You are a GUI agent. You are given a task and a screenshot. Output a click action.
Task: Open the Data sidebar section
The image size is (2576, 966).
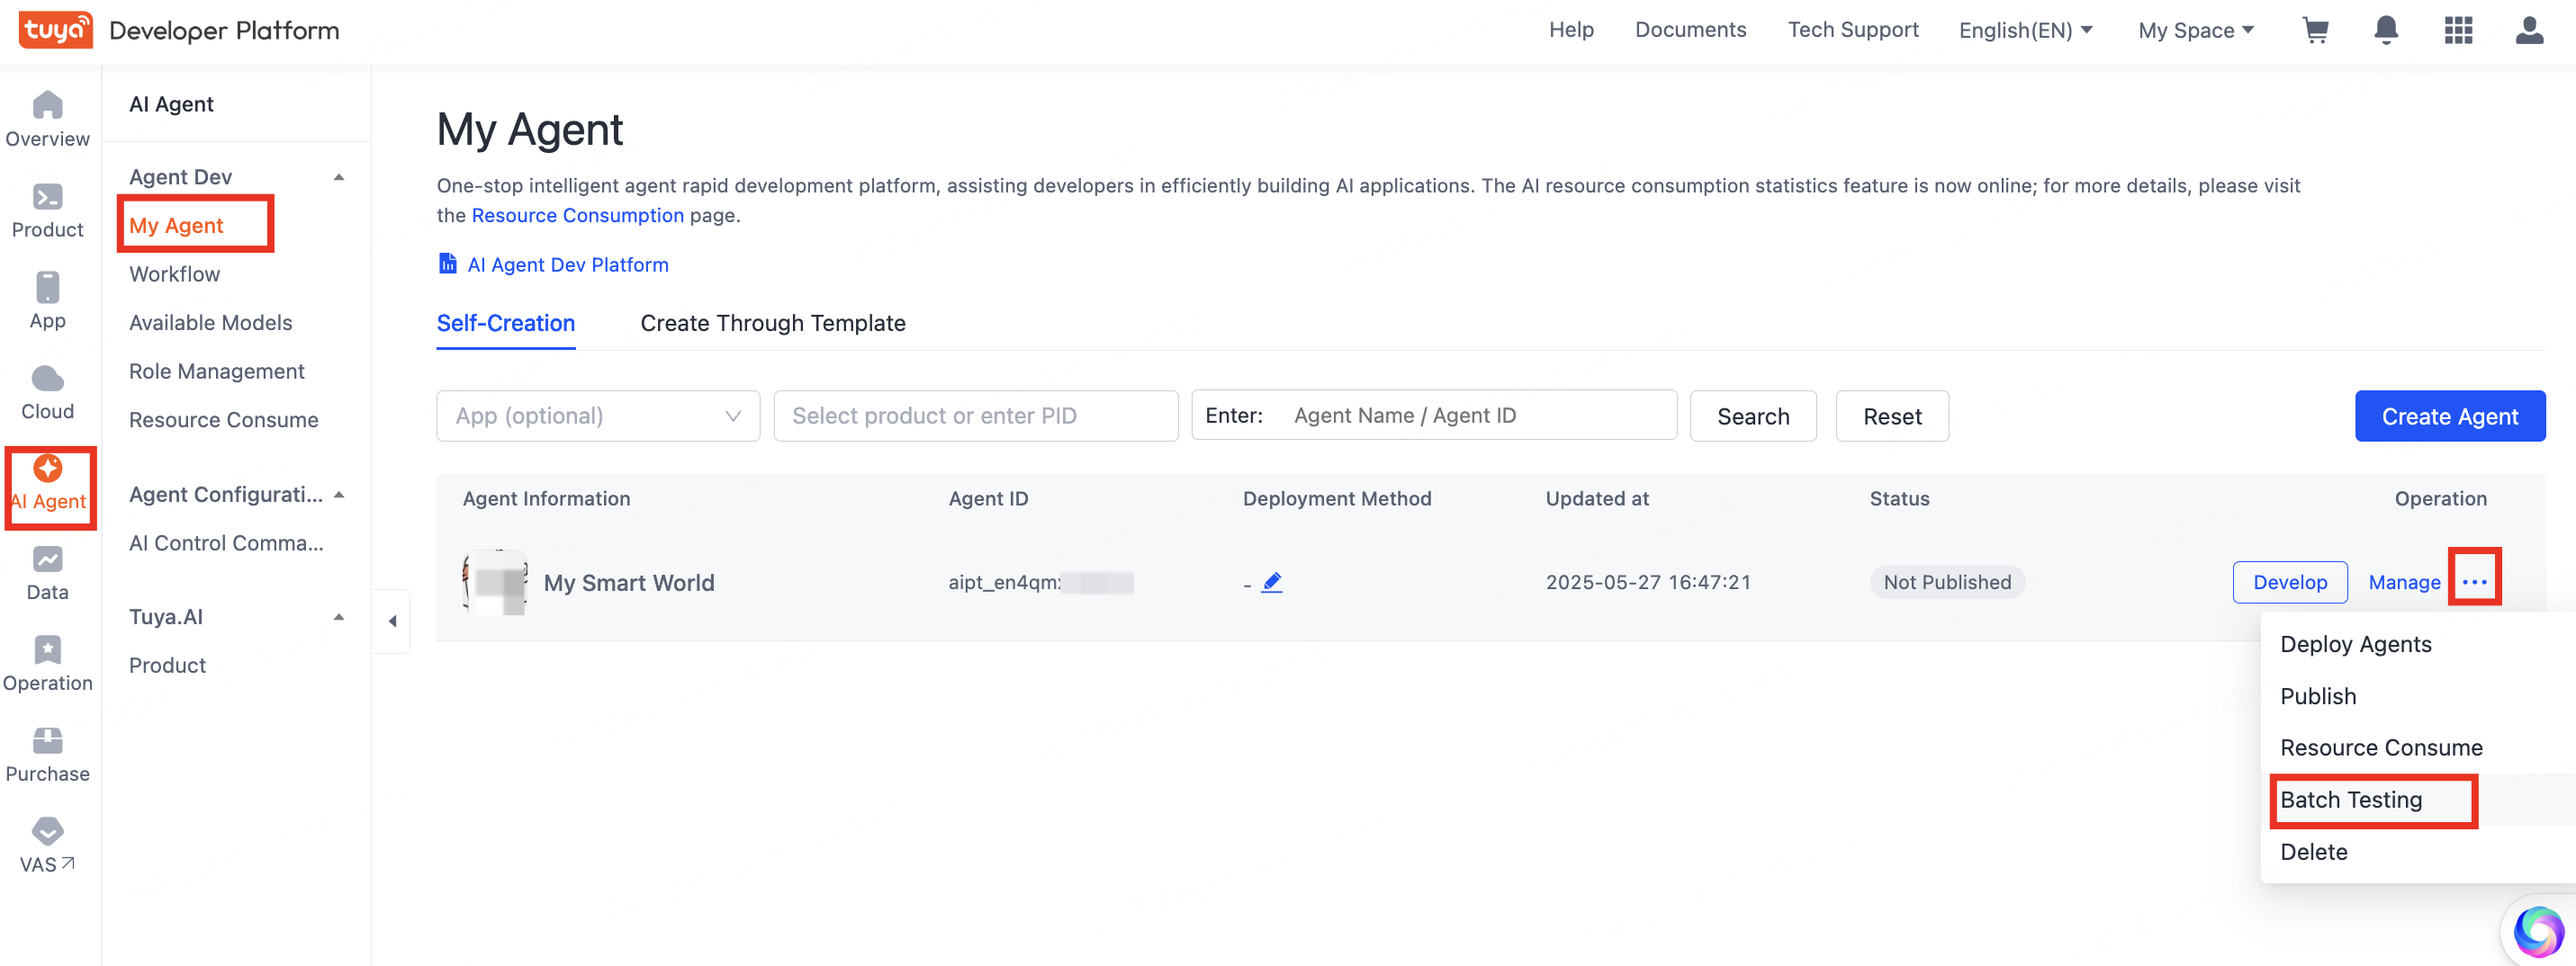coord(47,575)
